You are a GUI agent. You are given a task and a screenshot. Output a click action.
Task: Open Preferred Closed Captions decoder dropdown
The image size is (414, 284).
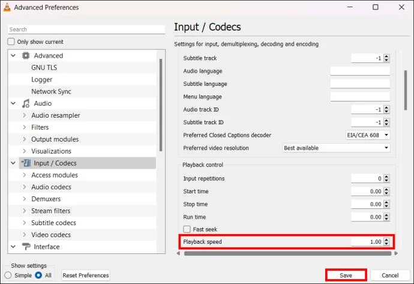368,135
